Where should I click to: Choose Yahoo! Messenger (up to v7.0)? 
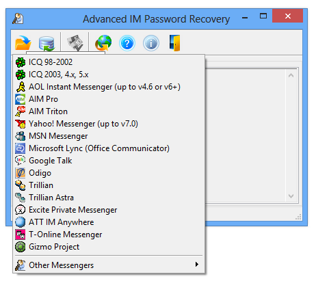pyautogui.click(x=109, y=124)
